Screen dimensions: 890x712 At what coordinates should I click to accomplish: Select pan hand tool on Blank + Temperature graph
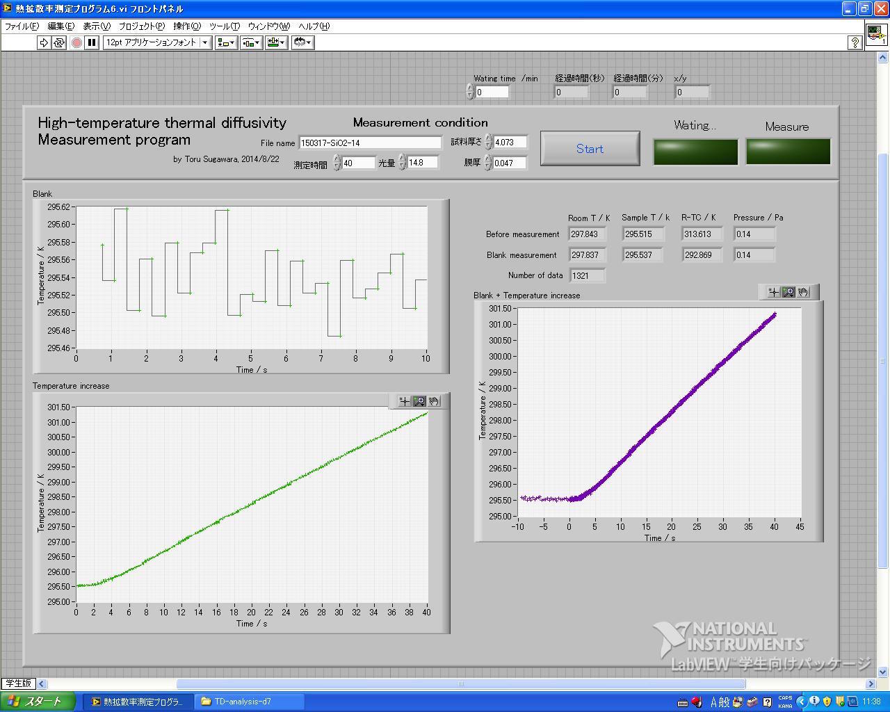coord(803,292)
